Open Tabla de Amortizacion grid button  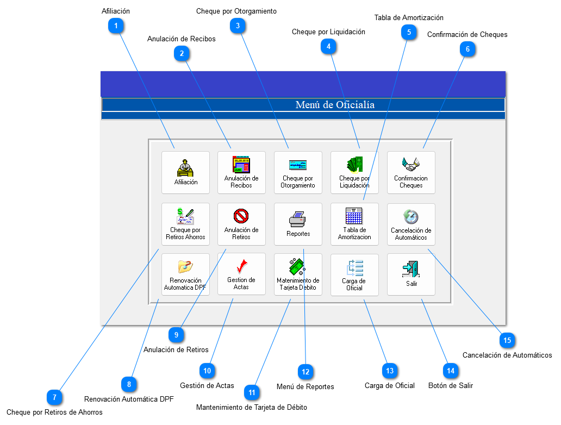point(354,224)
